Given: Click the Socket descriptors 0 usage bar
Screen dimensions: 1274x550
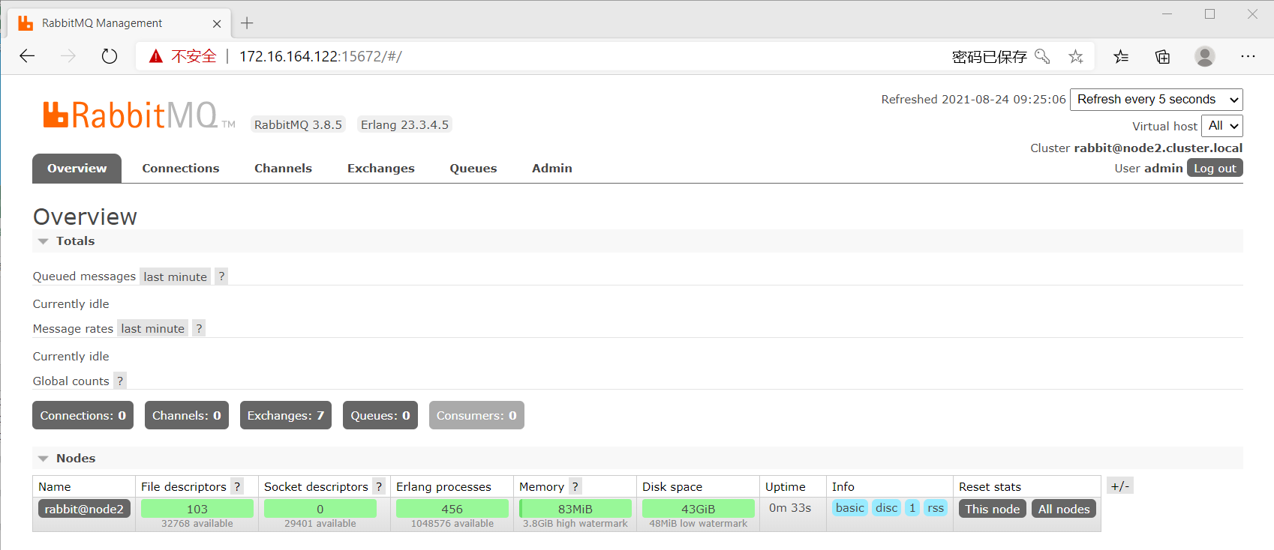Looking at the screenshot, I should 320,509.
